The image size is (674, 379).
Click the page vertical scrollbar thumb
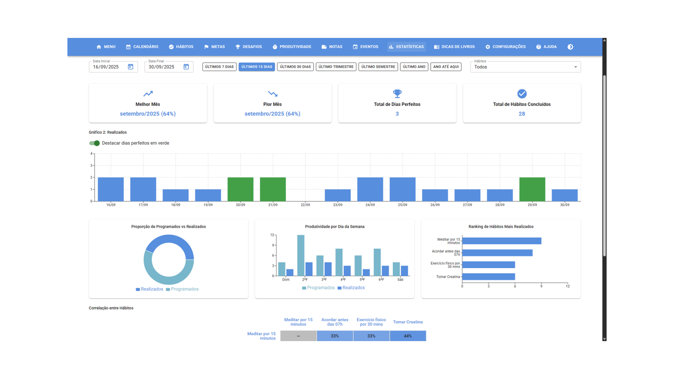tap(604, 166)
